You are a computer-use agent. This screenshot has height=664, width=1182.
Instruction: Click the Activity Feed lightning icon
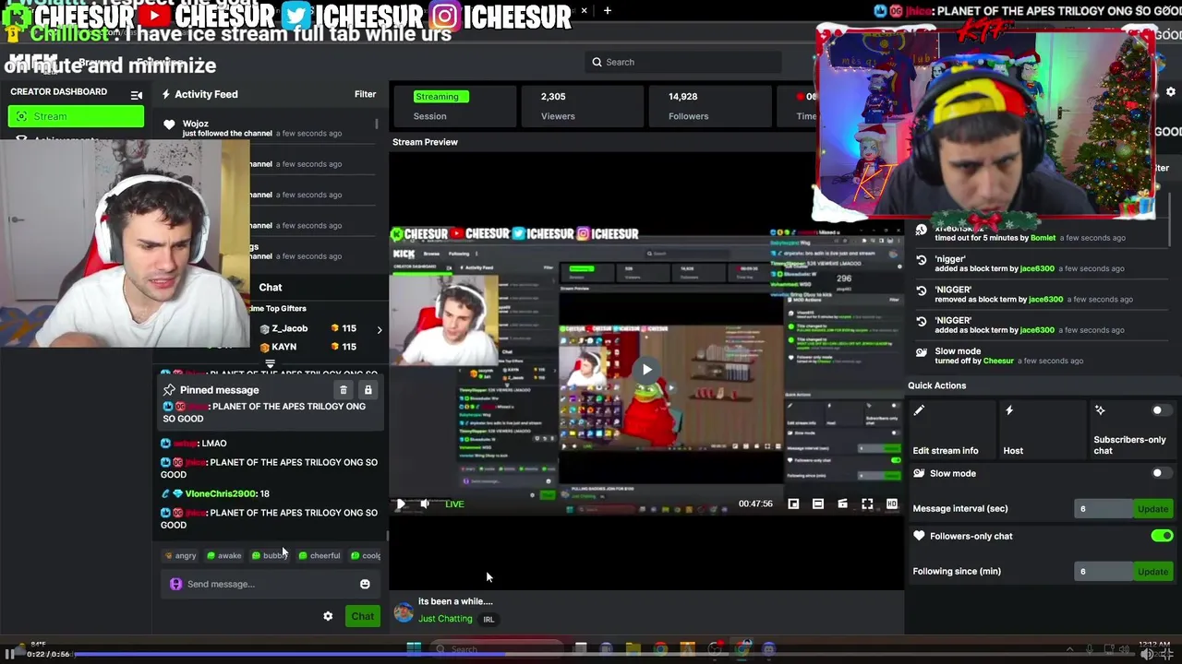[x=166, y=94]
